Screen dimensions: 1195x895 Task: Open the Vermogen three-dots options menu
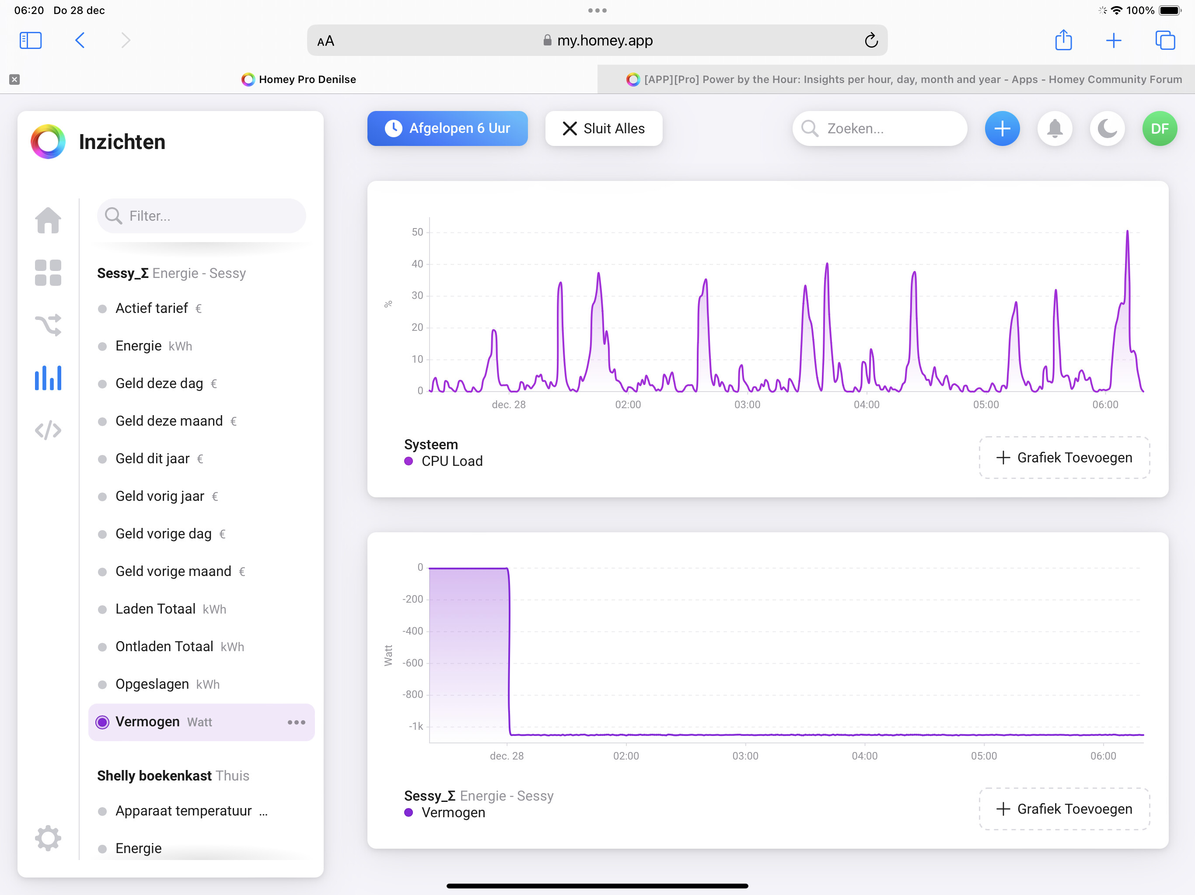click(x=297, y=722)
